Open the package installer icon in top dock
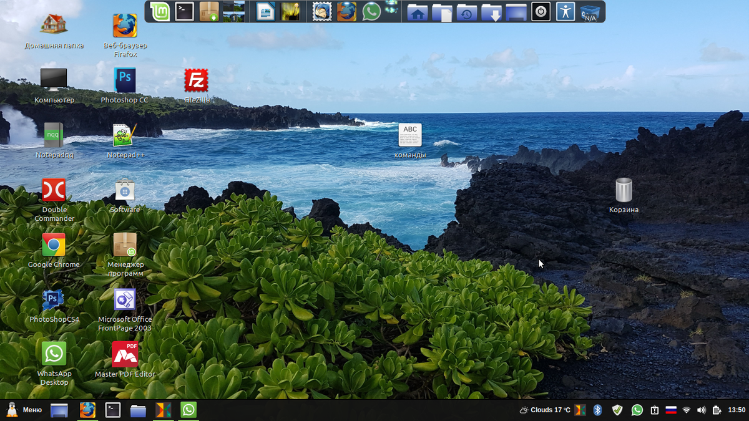This screenshot has width=749, height=421. (209, 11)
